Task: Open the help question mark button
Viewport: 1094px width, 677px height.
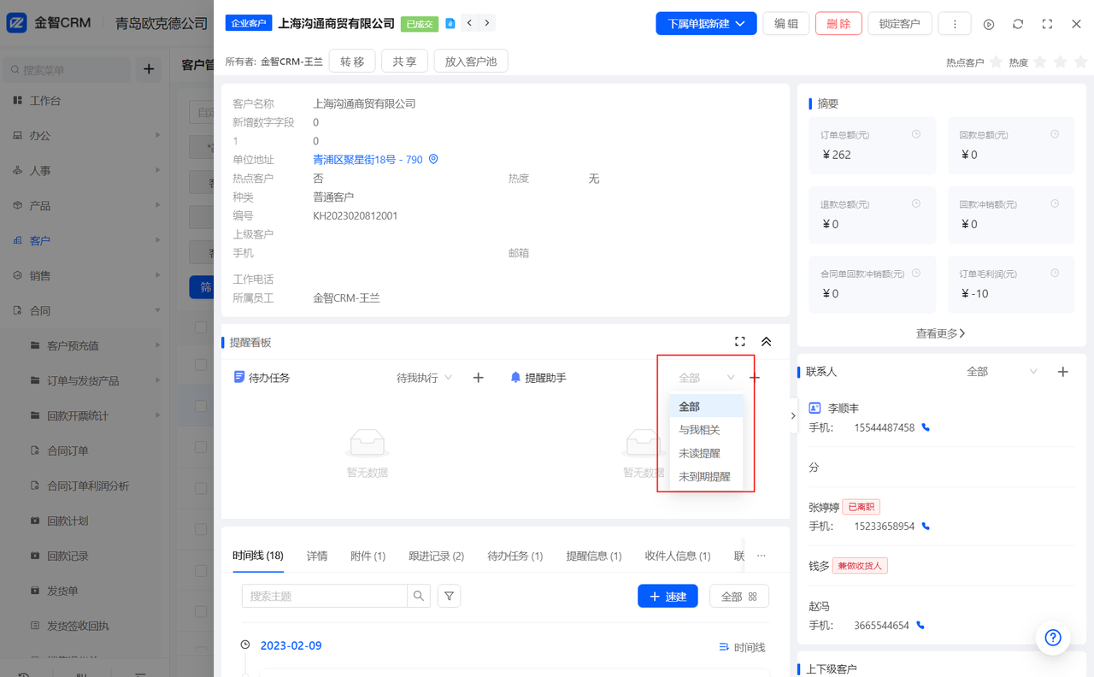Action: pyautogui.click(x=1053, y=638)
